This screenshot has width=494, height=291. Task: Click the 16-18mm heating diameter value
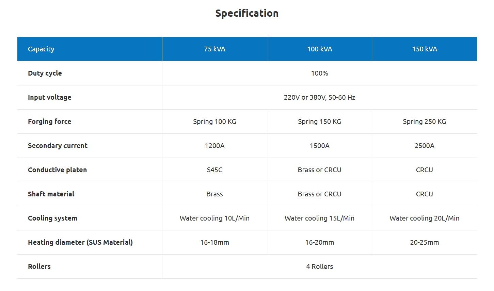coord(214,242)
